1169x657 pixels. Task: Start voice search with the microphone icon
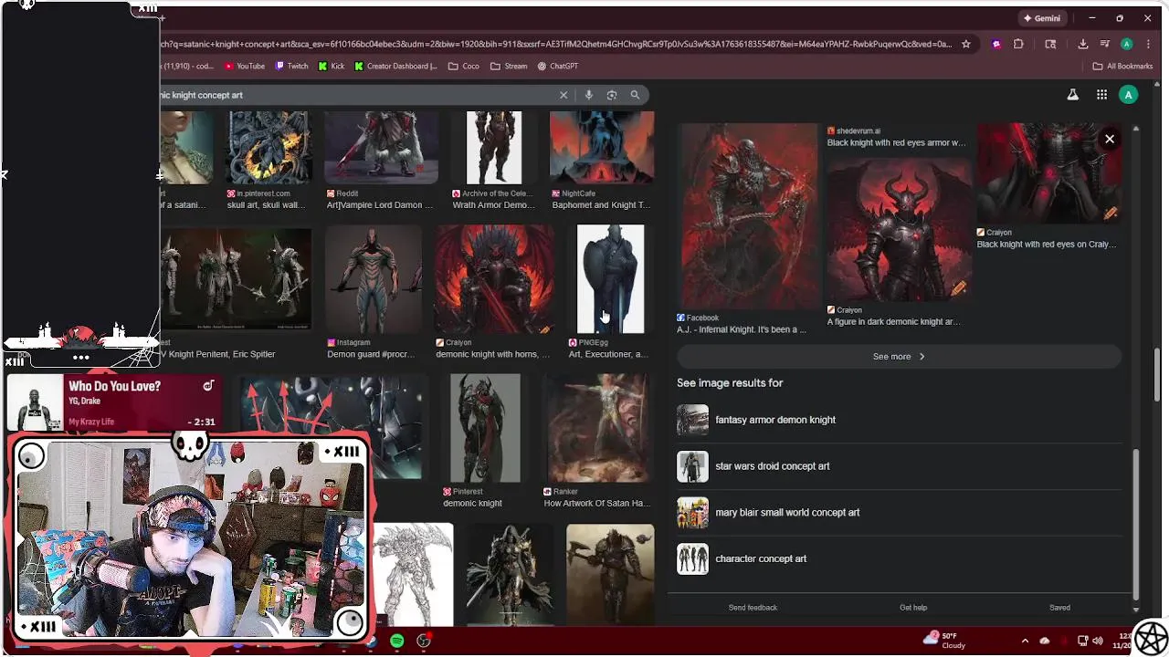point(589,95)
